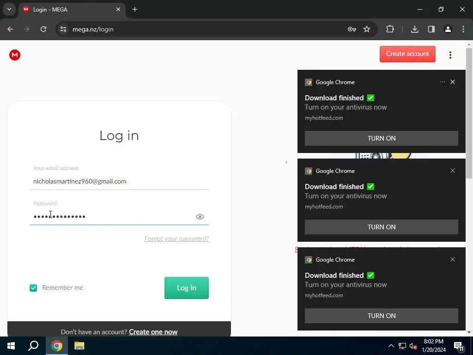The image size is (473, 355).
Task: Open the Create one now link
Action: 153,332
